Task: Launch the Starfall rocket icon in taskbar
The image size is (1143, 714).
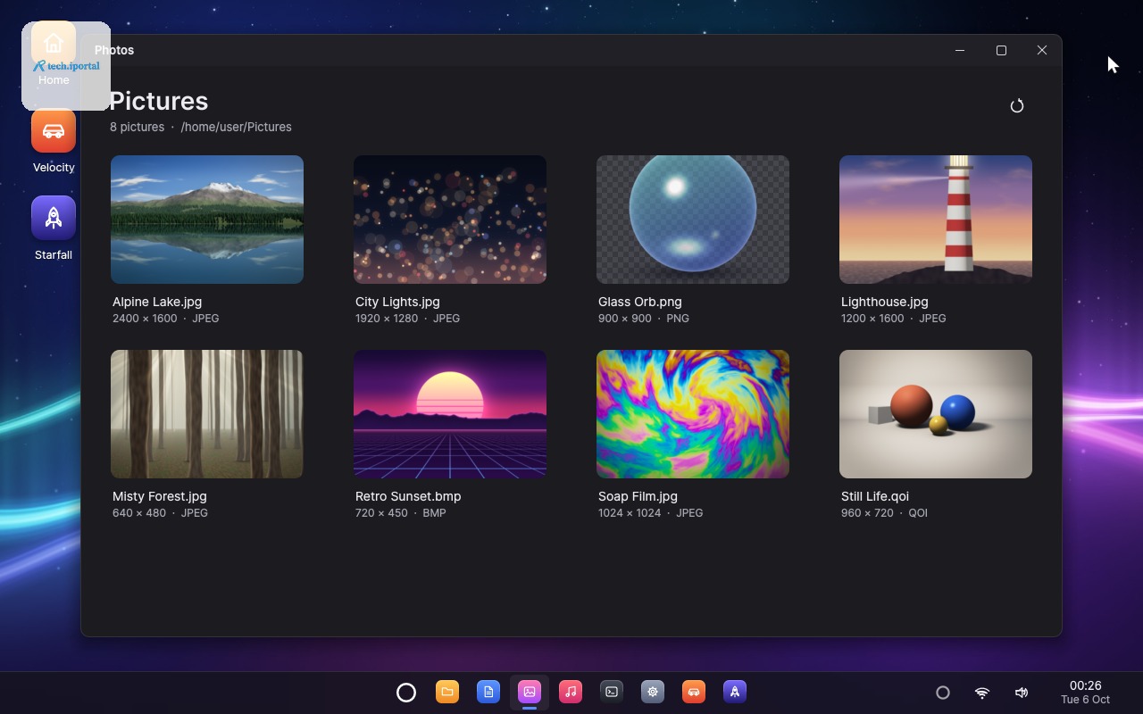Action: pos(735,692)
